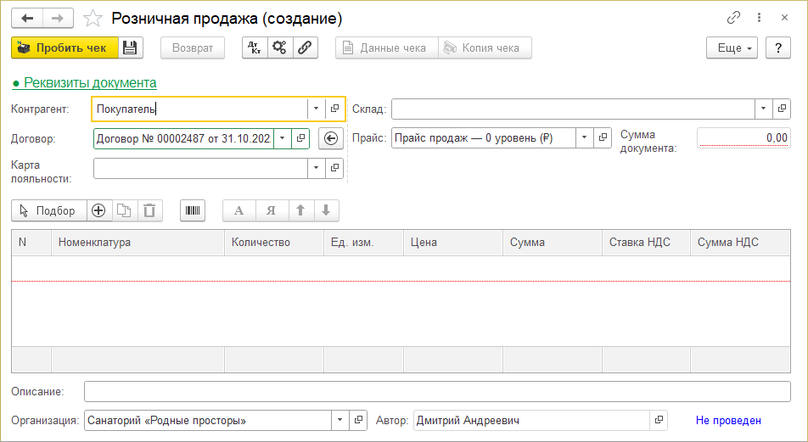Viewport: 808px width, 442px height.
Task: Click the save document floppy disk icon
Action: (x=130, y=48)
